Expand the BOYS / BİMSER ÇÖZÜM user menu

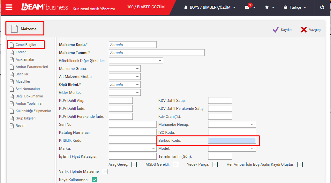pyautogui.click(x=210, y=7)
